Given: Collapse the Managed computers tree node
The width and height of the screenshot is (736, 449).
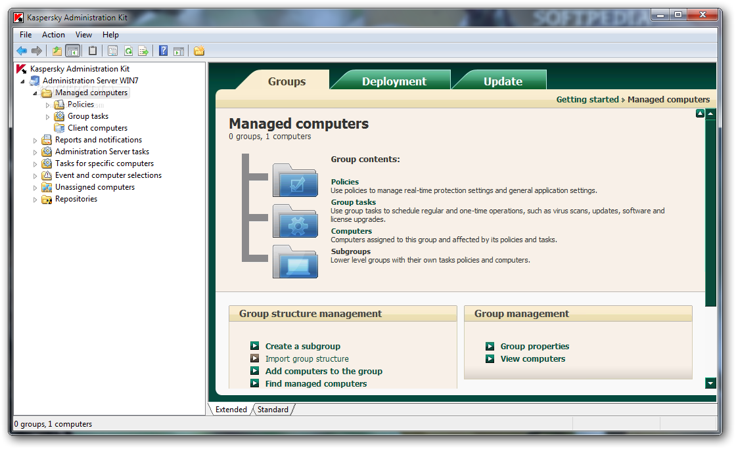Looking at the screenshot, I should click(x=35, y=93).
